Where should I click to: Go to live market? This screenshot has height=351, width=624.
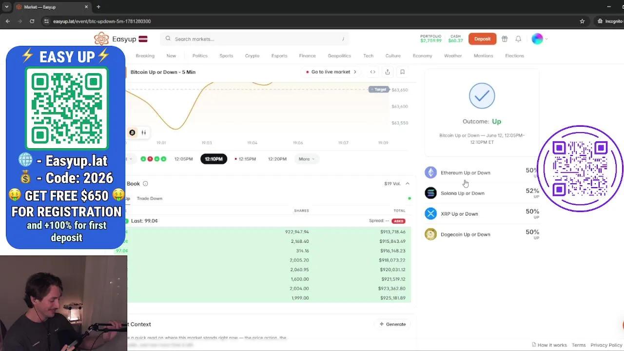(x=331, y=72)
